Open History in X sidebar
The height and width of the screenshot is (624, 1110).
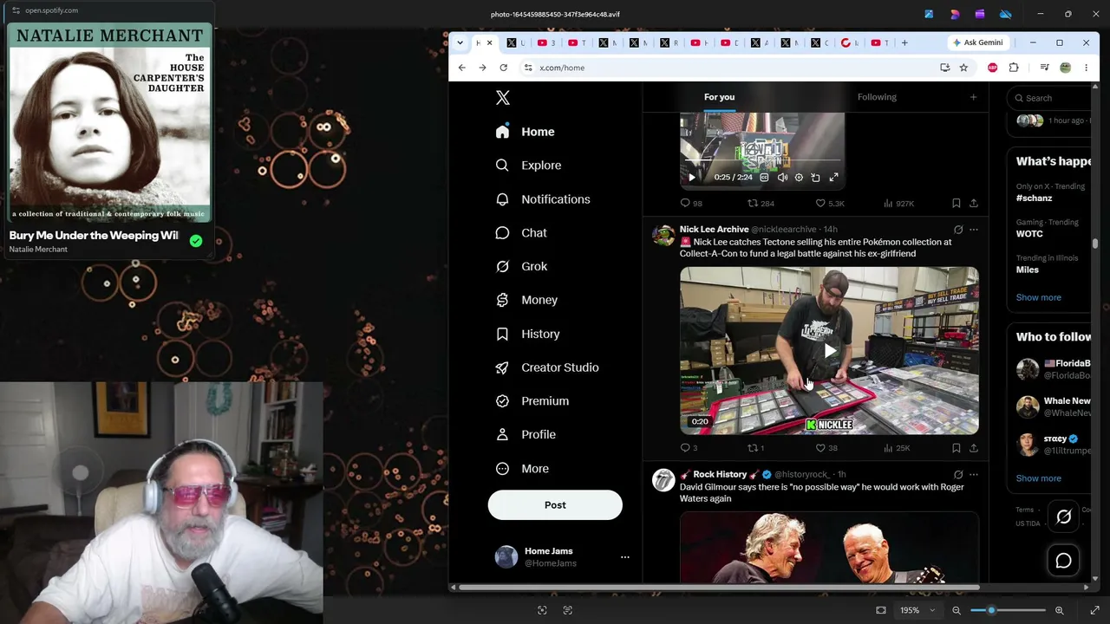tap(528, 334)
